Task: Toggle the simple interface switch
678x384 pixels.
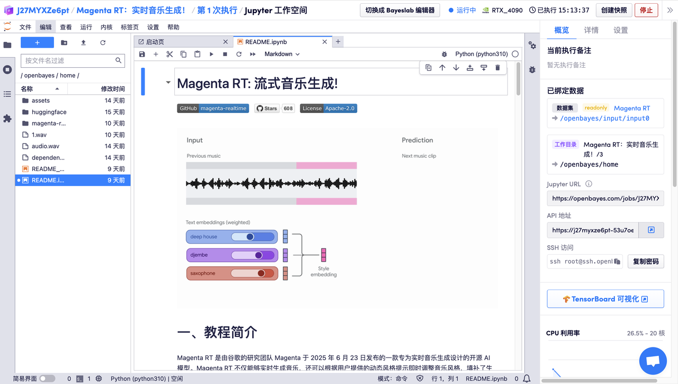Action: pyautogui.click(x=47, y=379)
